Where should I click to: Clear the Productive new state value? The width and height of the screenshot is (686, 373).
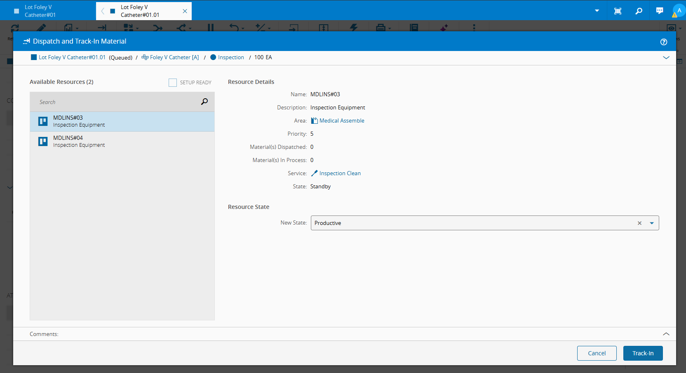[x=639, y=223]
